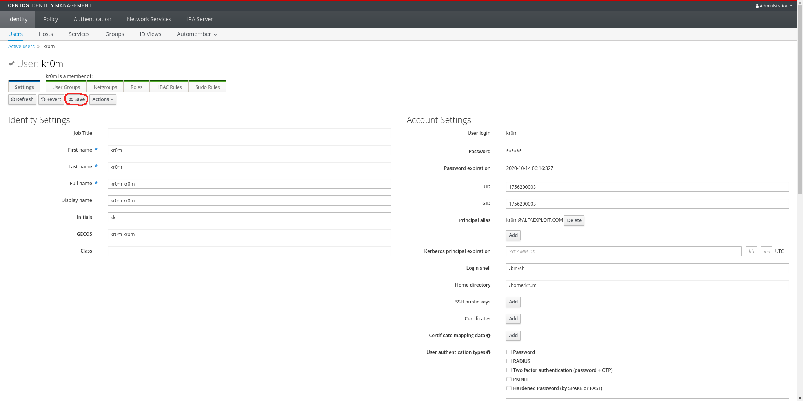The image size is (803, 401).
Task: Click the Job Title input field
Action: click(x=249, y=133)
